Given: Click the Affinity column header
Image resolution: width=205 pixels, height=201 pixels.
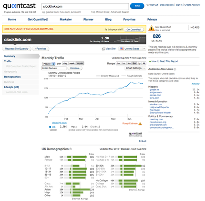Looking at the screenshot, I should point(195,84).
